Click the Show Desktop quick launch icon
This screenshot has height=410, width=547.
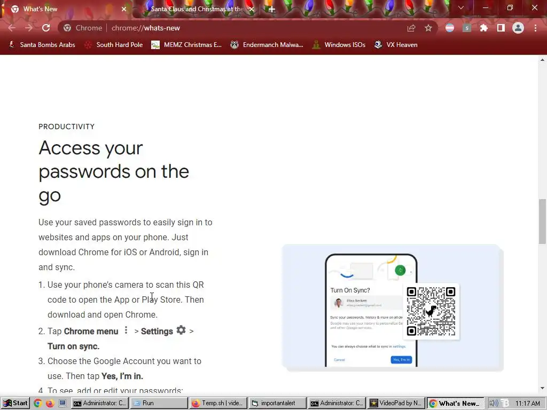pyautogui.click(x=62, y=404)
